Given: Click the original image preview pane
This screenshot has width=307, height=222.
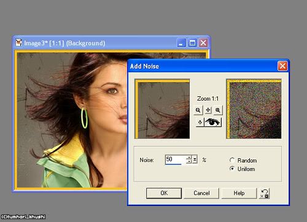Looking at the screenshot, I should (x=162, y=109).
